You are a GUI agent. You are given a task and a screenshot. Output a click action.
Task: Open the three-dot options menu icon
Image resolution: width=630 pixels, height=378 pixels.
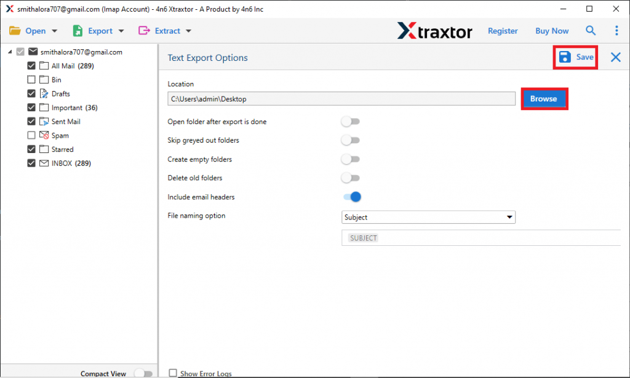point(616,30)
